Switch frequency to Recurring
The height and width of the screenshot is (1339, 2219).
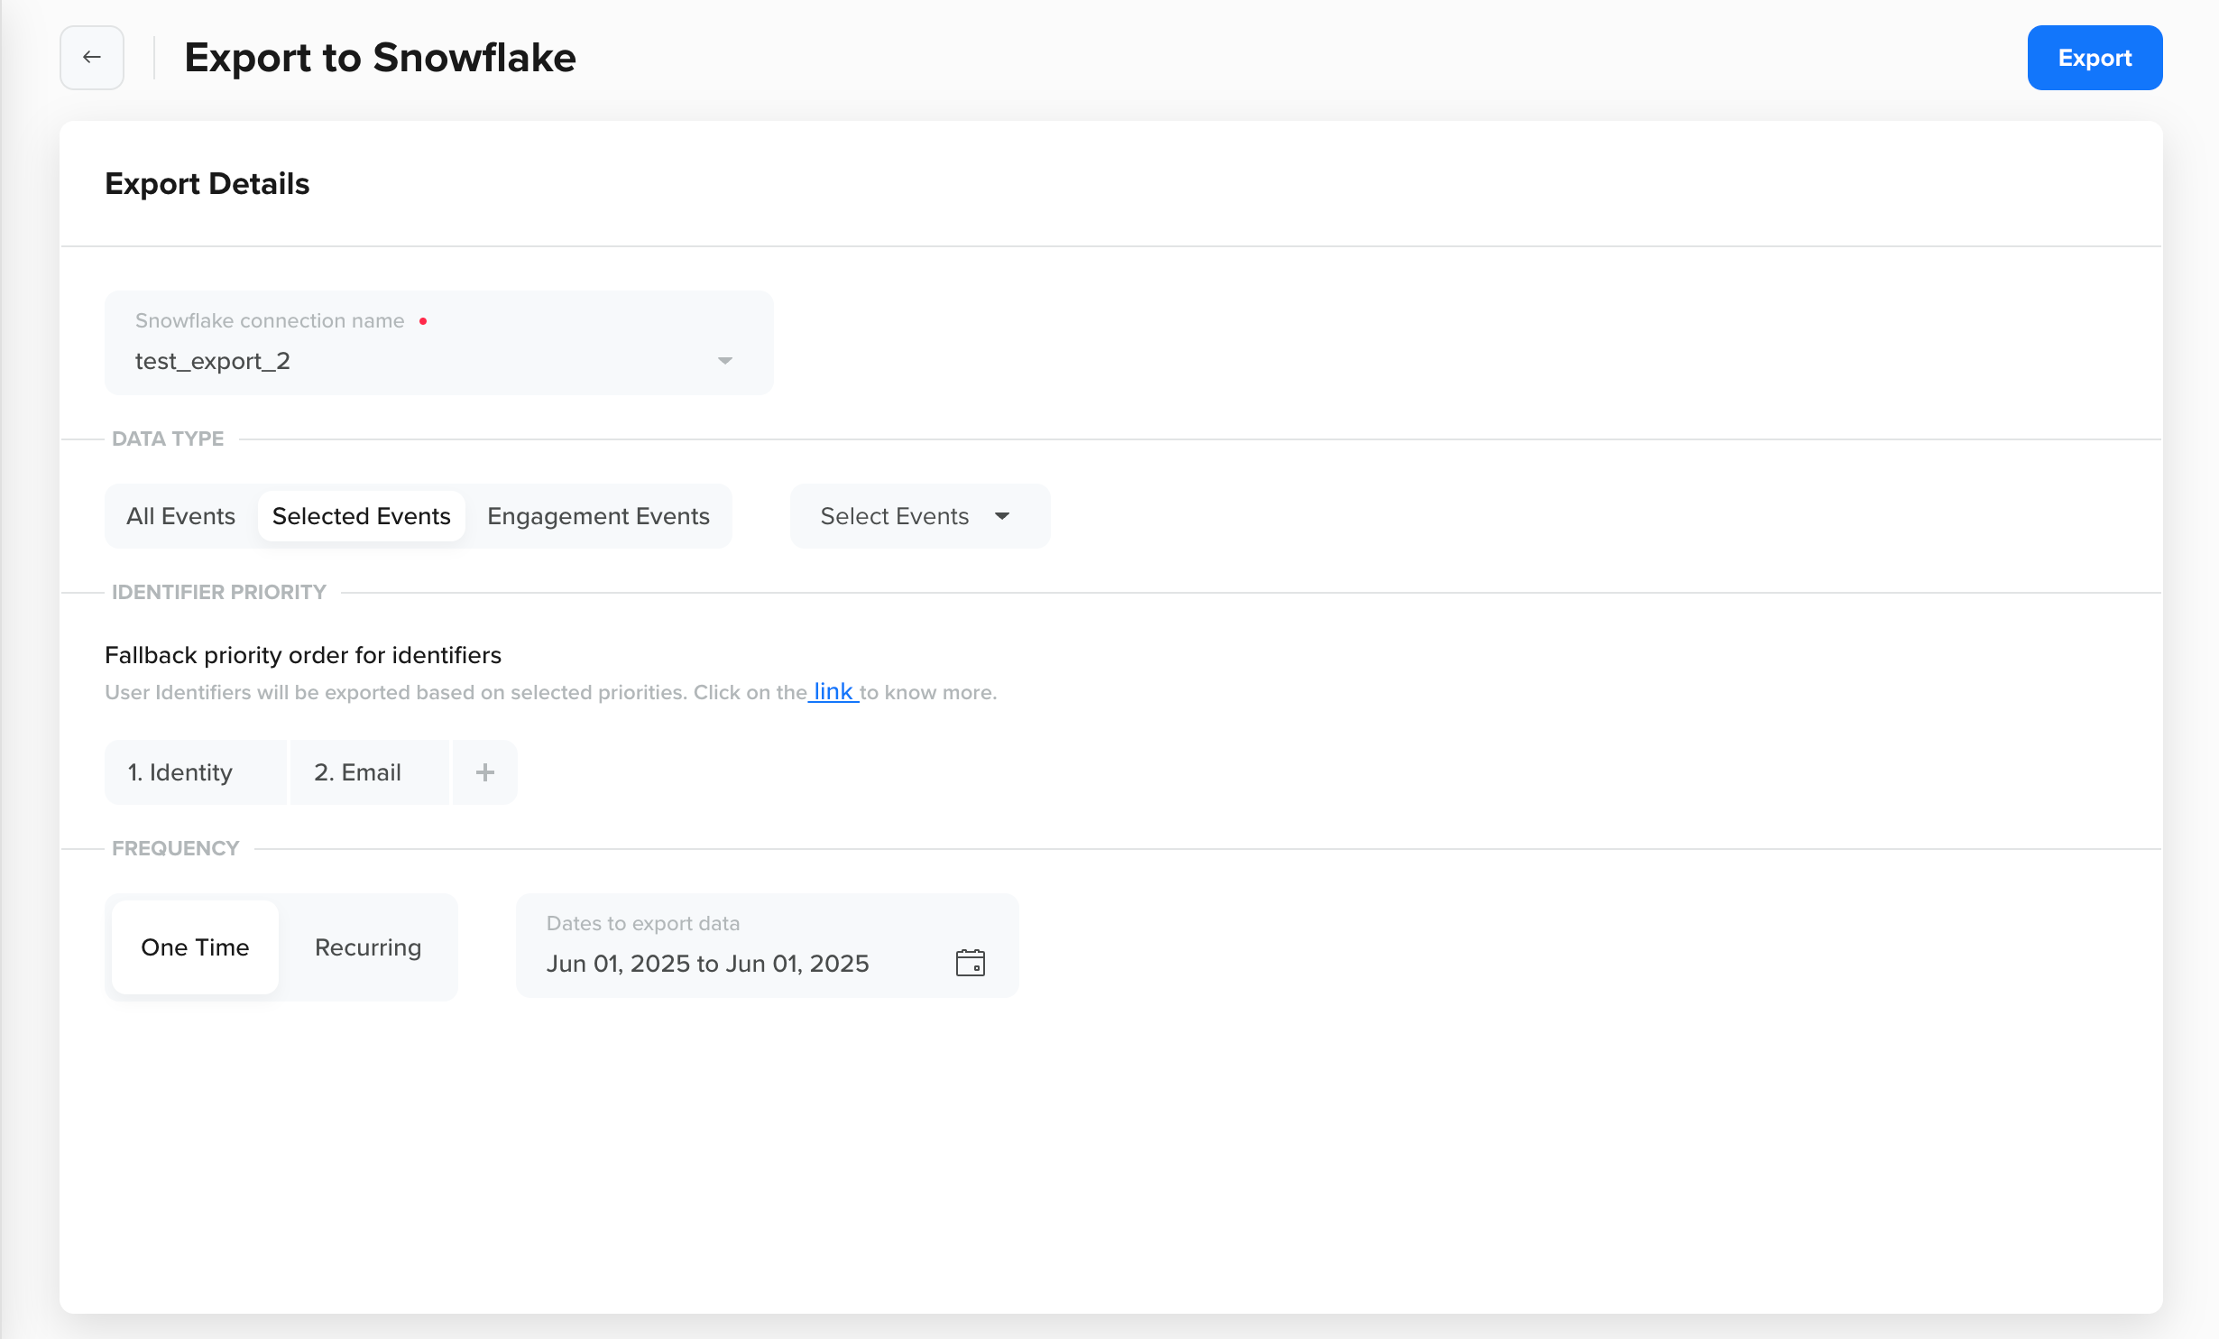click(368, 947)
